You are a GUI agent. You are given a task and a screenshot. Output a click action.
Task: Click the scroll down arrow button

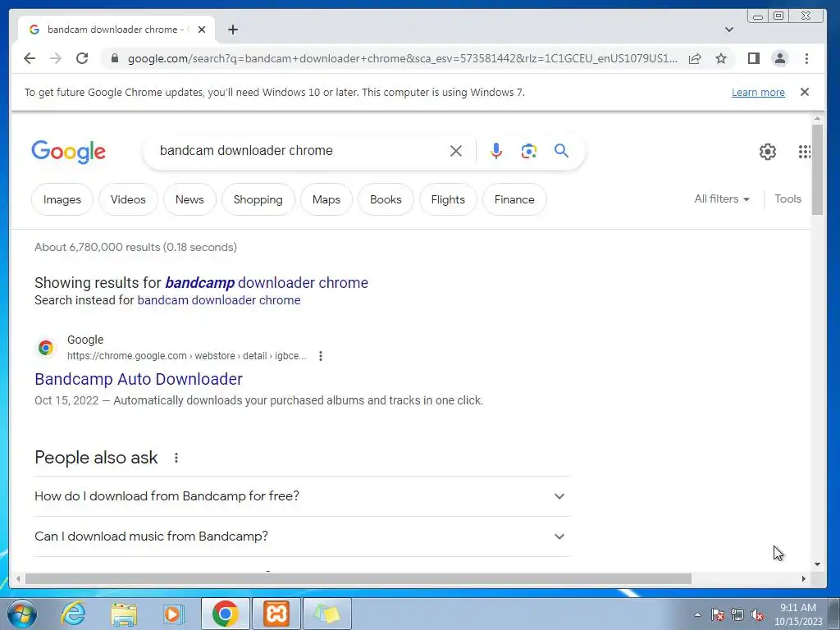coord(817,564)
